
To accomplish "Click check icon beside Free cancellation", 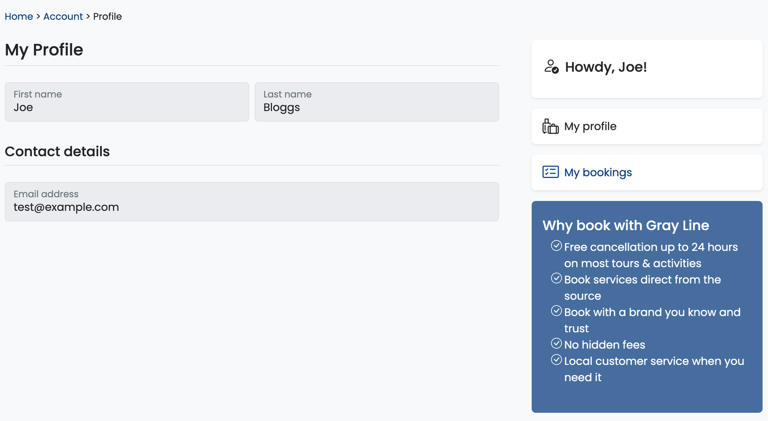I will click(x=556, y=245).
